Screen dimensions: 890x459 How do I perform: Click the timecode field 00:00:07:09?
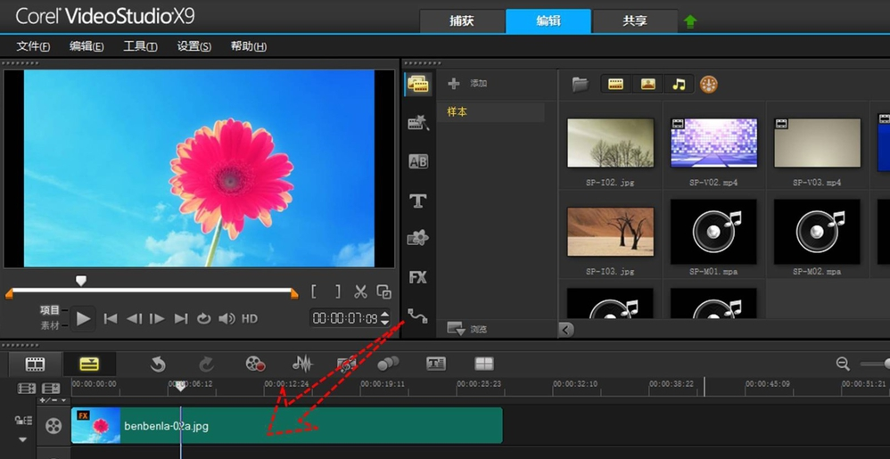346,318
